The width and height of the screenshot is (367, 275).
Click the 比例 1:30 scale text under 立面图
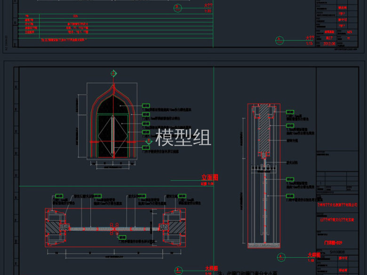(x=207, y=184)
